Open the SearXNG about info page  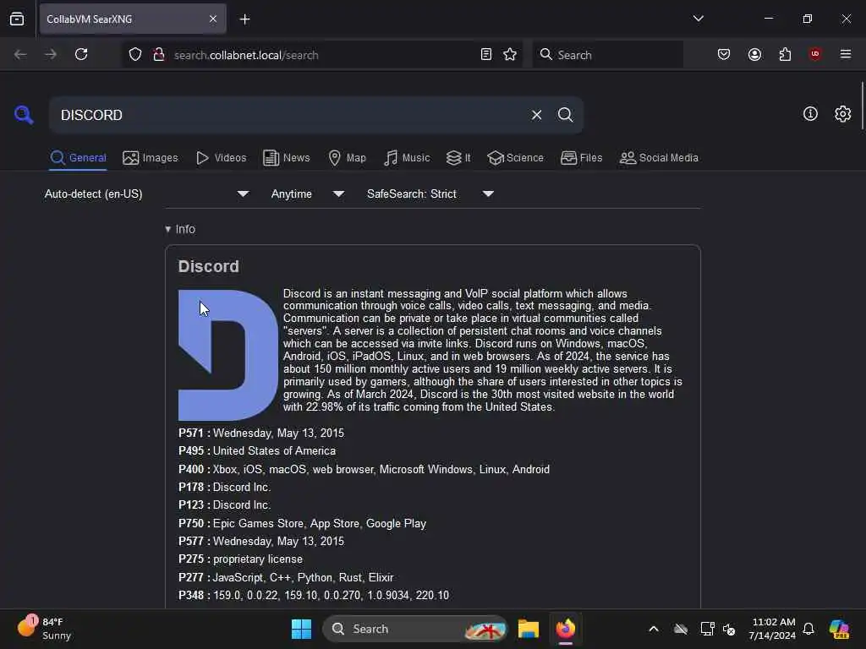(x=810, y=114)
